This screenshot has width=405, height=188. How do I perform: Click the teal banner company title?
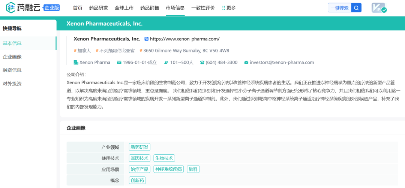pyautogui.click(x=105, y=24)
